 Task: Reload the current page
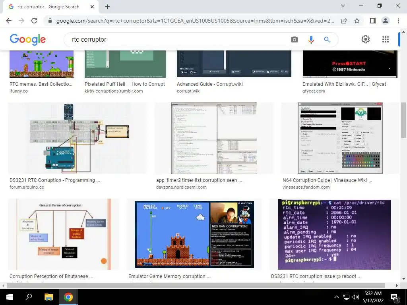point(34,21)
